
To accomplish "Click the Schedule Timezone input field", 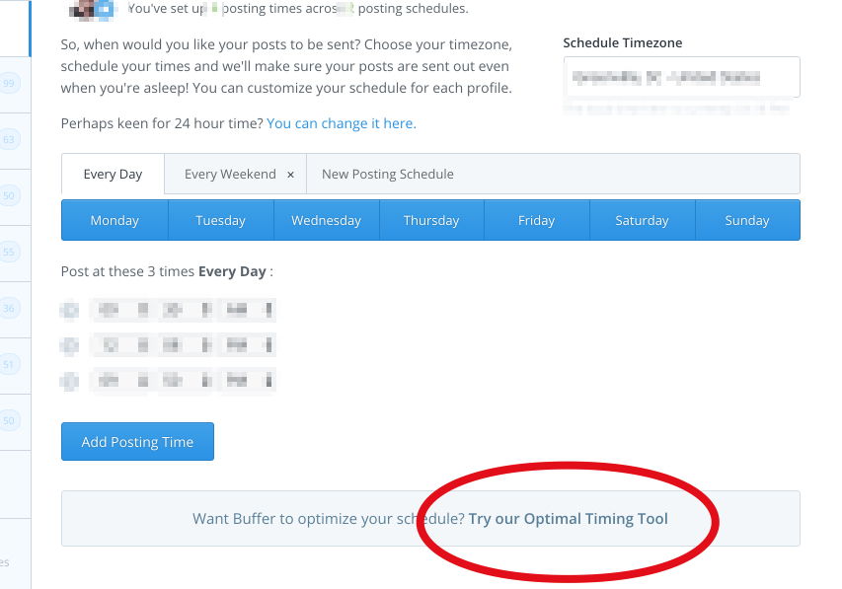I will pyautogui.click(x=681, y=77).
